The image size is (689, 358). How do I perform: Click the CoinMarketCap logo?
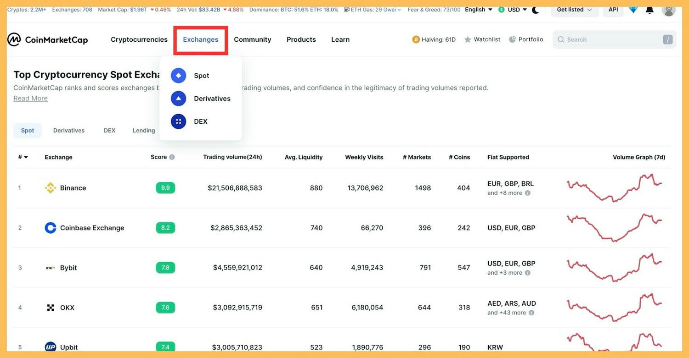(47, 40)
